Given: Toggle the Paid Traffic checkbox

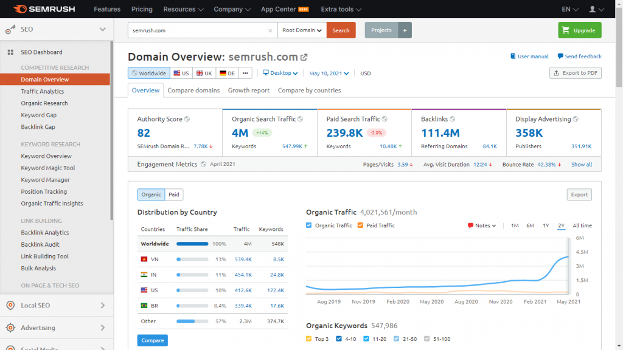Looking at the screenshot, I should [x=360, y=225].
